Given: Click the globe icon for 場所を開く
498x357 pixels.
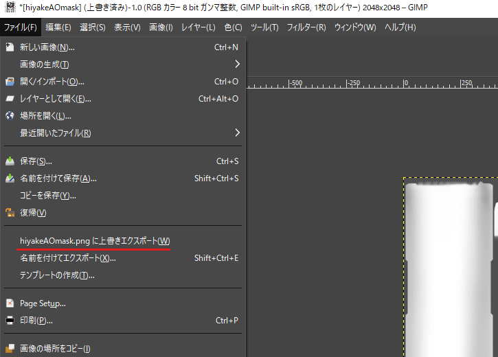Looking at the screenshot, I should click(10, 116).
